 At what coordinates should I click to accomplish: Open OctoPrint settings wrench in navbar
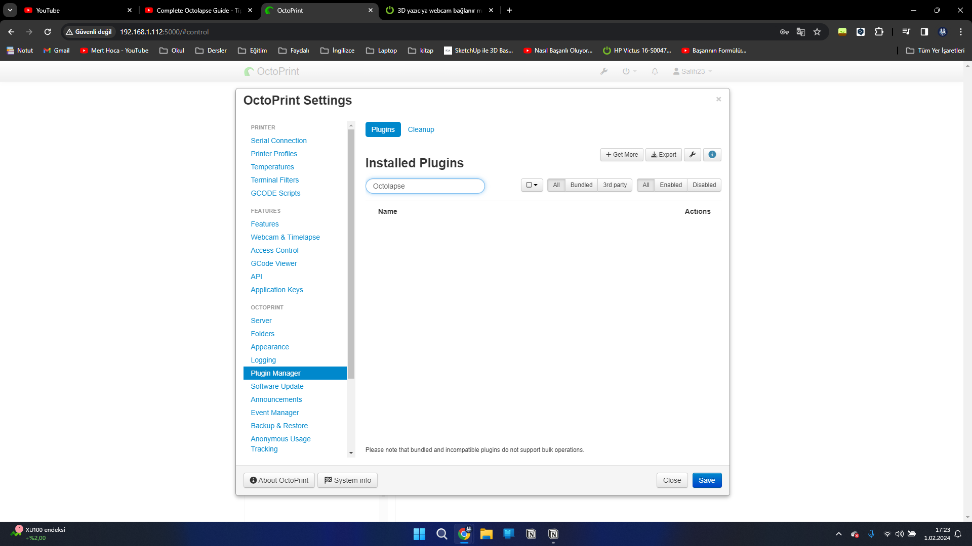[603, 71]
